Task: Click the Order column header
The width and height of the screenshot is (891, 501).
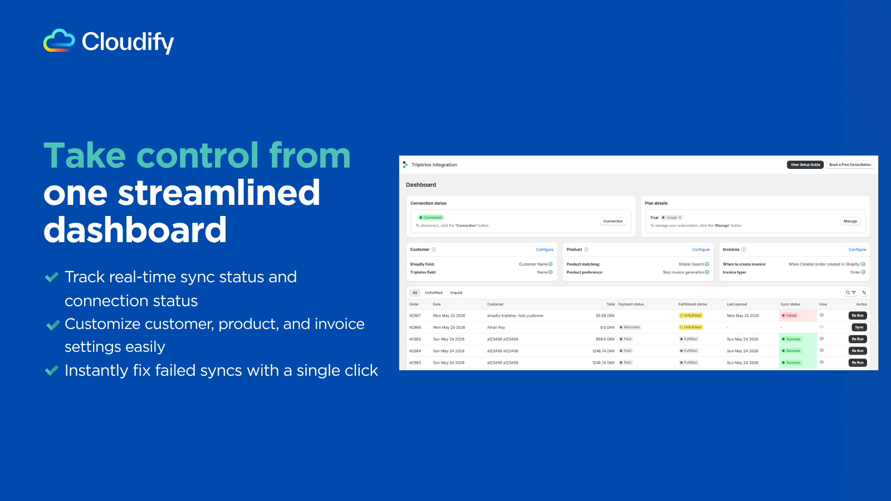Action: point(414,304)
